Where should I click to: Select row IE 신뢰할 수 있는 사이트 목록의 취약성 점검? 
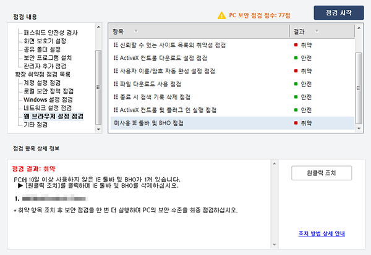(x=232, y=45)
